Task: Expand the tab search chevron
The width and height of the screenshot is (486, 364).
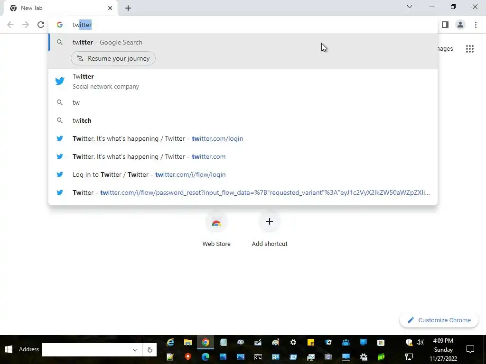Action: click(x=410, y=7)
